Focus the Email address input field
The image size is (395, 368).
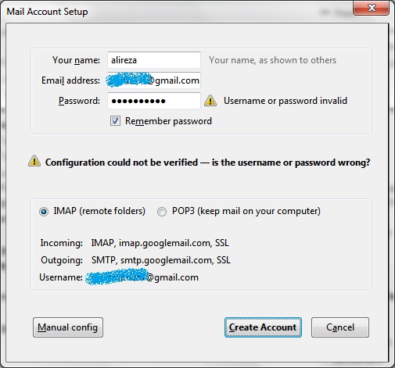point(154,80)
